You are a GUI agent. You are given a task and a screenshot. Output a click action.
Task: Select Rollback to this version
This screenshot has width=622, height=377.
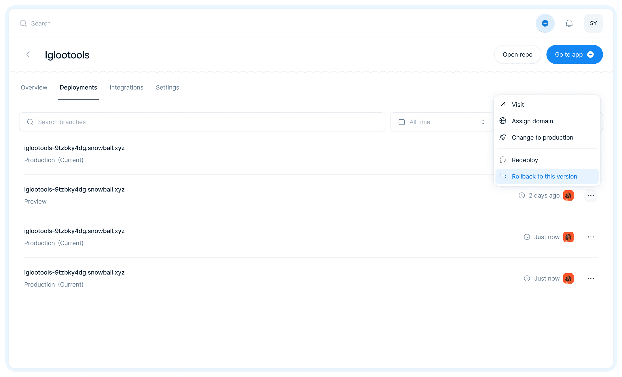544,176
